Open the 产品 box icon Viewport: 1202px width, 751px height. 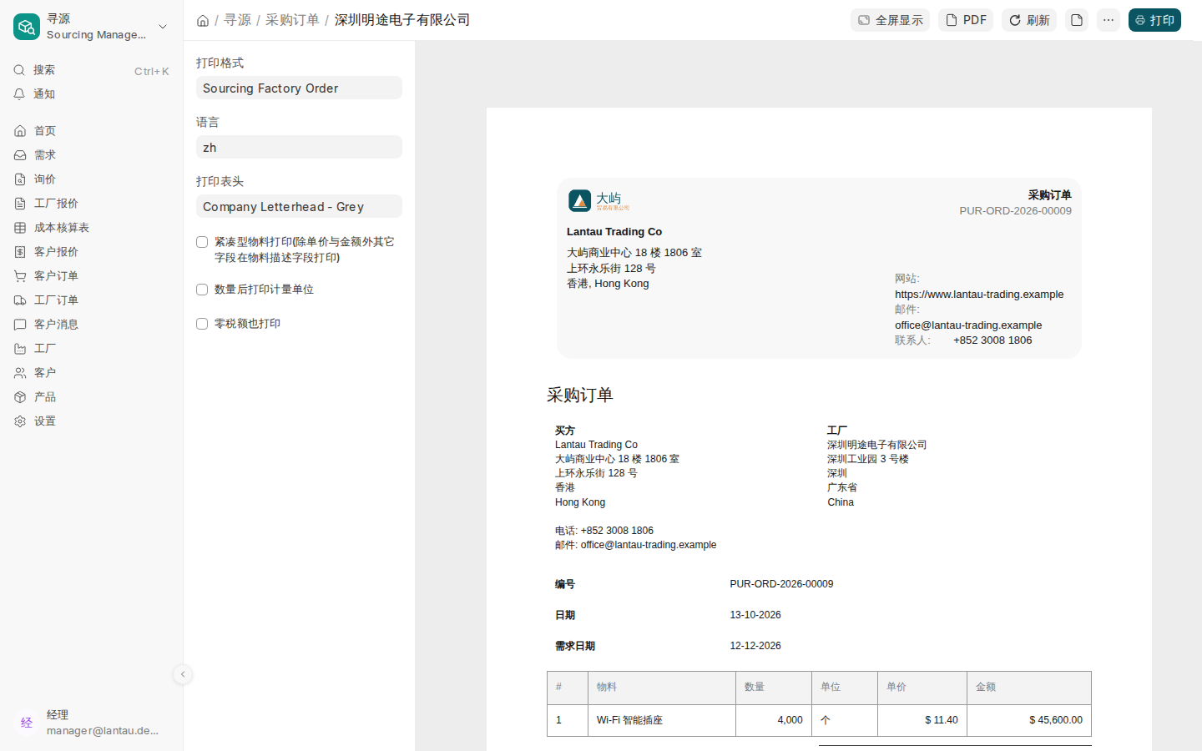(20, 397)
